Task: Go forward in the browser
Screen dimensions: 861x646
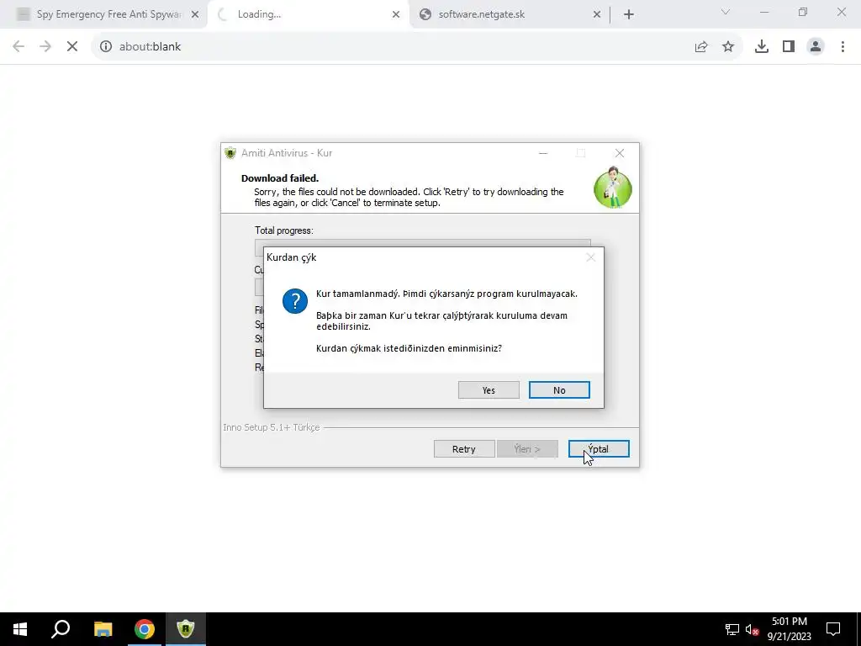Action: click(45, 47)
